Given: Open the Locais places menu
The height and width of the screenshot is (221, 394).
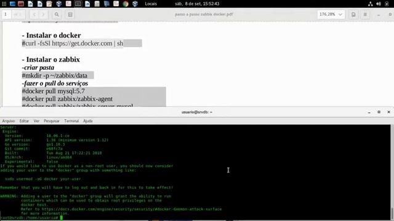Looking at the screenshot, I should 151,4.
